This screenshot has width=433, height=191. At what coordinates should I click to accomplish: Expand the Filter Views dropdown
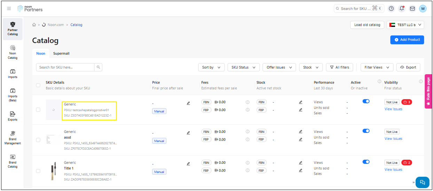[x=377, y=67]
